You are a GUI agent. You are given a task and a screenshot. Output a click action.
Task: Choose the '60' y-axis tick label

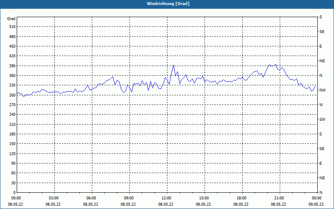(13, 173)
